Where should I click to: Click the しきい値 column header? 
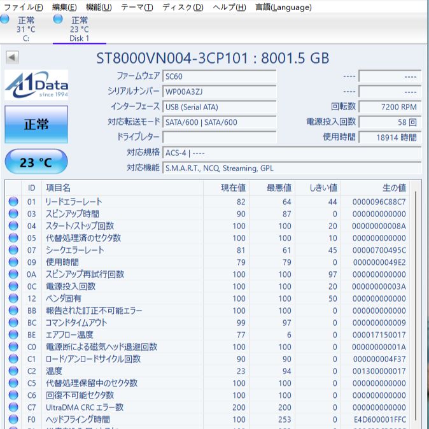(318, 188)
